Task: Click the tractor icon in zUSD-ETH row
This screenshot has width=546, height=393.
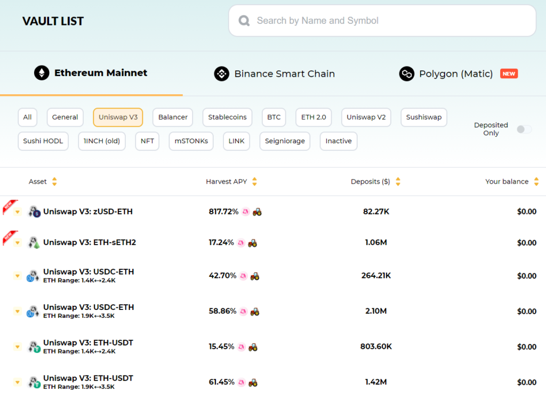Action: coord(257,212)
